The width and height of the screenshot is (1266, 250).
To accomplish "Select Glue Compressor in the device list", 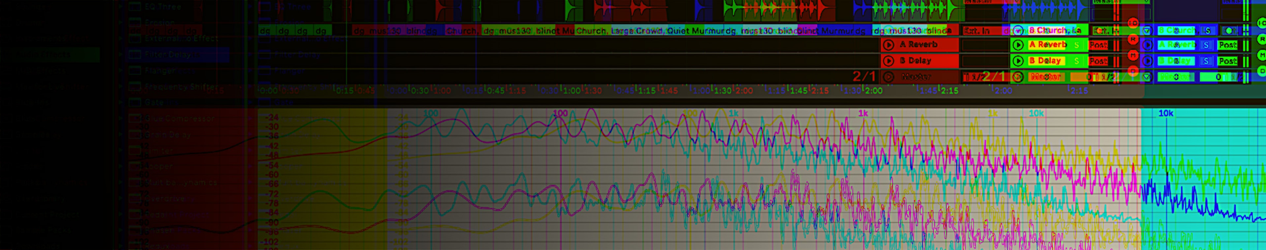I will pyautogui.click(x=179, y=118).
